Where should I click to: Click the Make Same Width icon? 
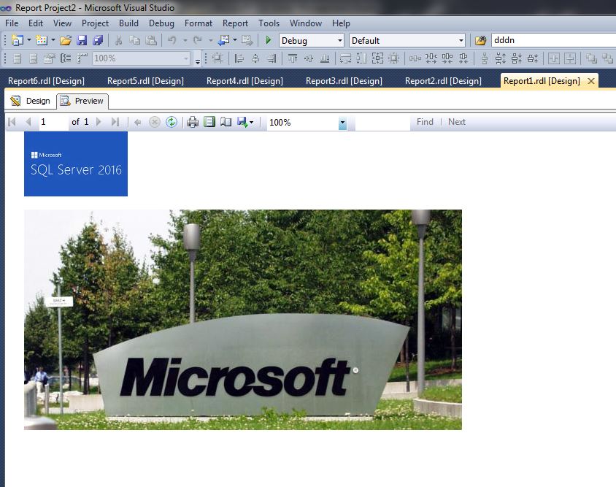tap(345, 58)
